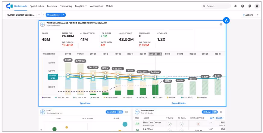Go to Mobile tab

[x=109, y=6]
